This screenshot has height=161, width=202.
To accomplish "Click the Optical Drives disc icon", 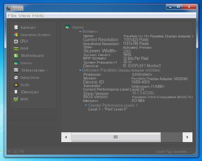I will (x=16, y=78).
